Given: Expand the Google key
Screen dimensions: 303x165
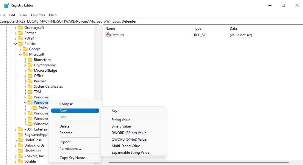Looking at the screenshot, I should point(20,49).
